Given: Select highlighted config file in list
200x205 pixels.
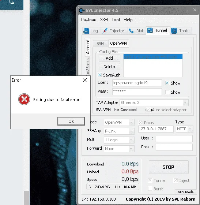Looking at the screenshot, I should click(x=153, y=57).
